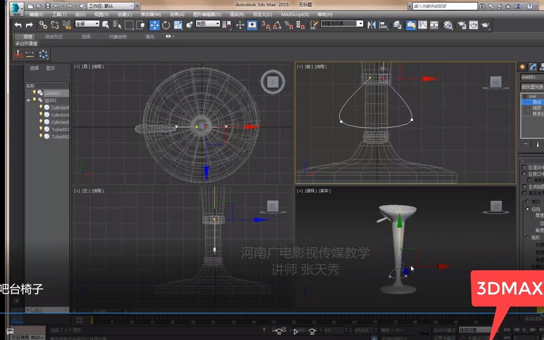Image resolution: width=544 pixels, height=340 pixels.
Task: Click the time slider 0 / 100 handle
Action: 100,311
